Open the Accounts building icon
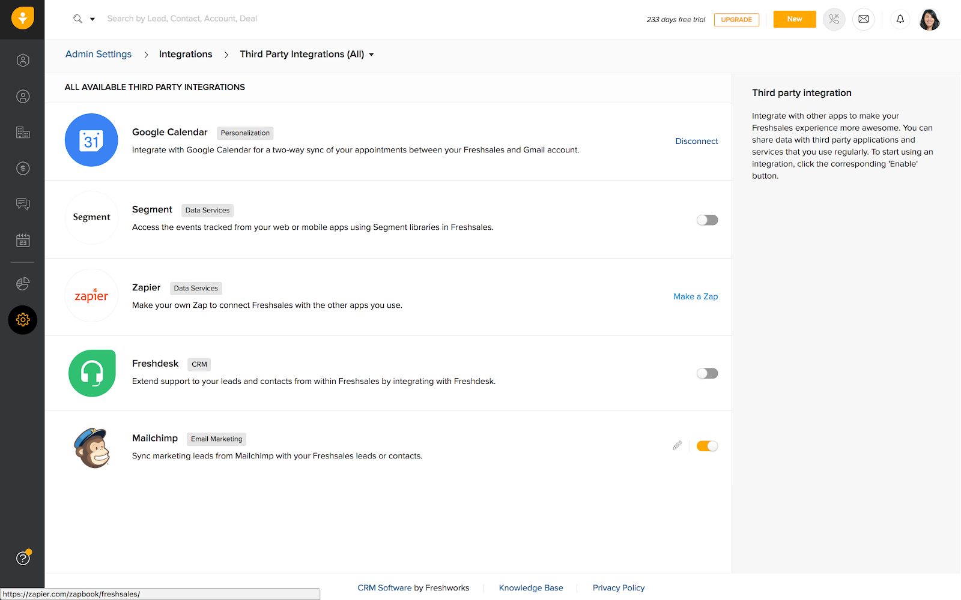The width and height of the screenshot is (961, 600). click(x=23, y=133)
